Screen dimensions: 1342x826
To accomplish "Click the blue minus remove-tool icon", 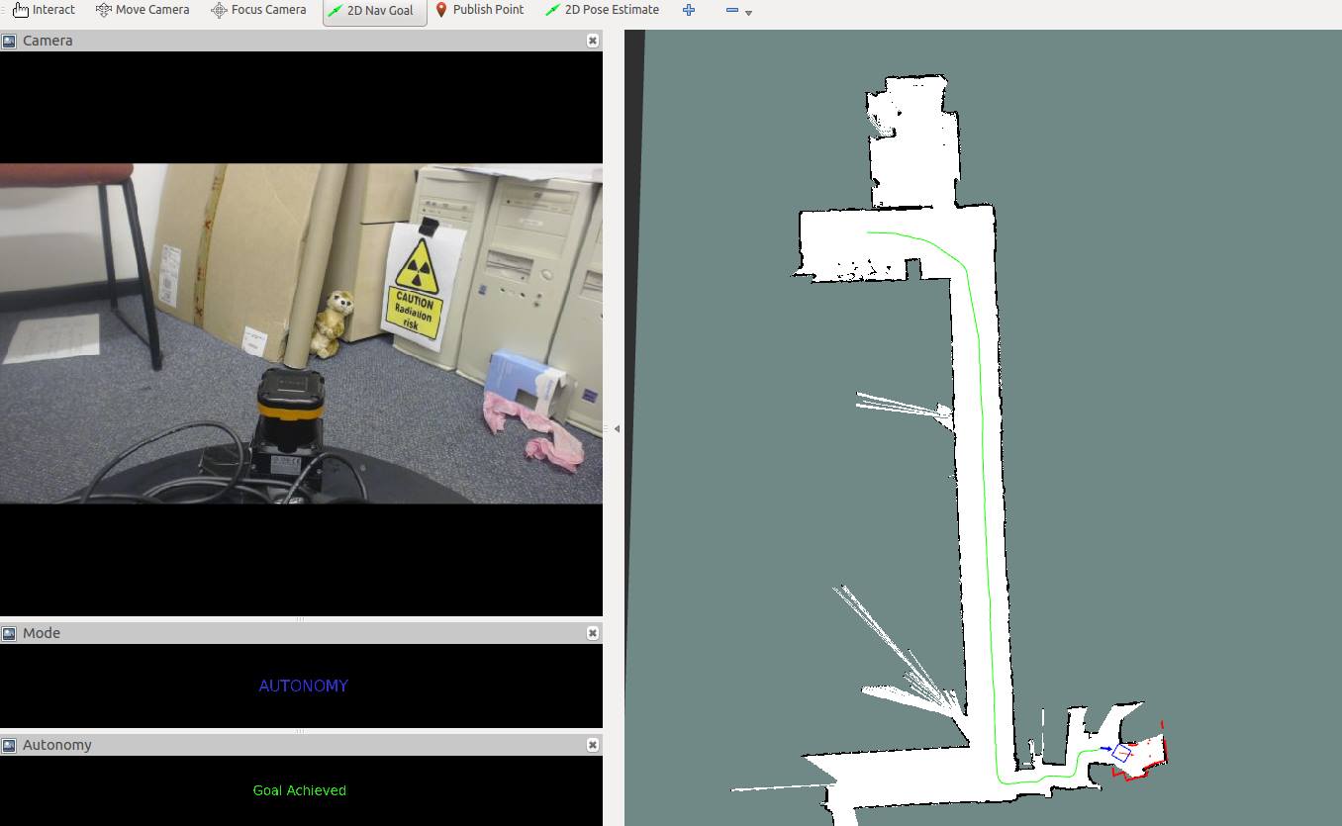I will 732,10.
